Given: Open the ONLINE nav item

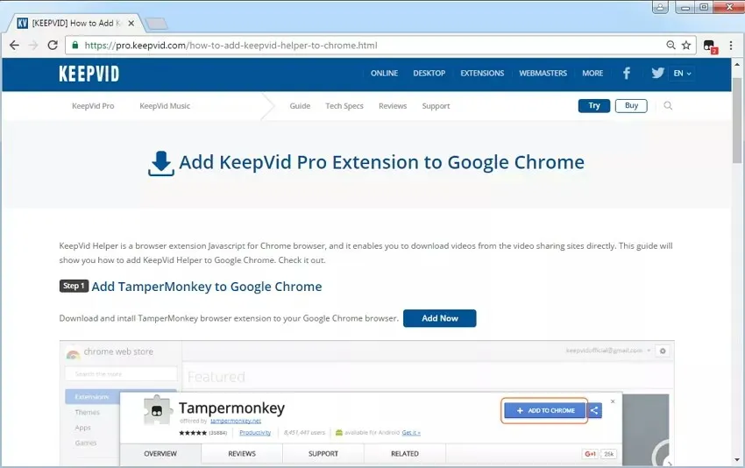Looking at the screenshot, I should pos(385,73).
